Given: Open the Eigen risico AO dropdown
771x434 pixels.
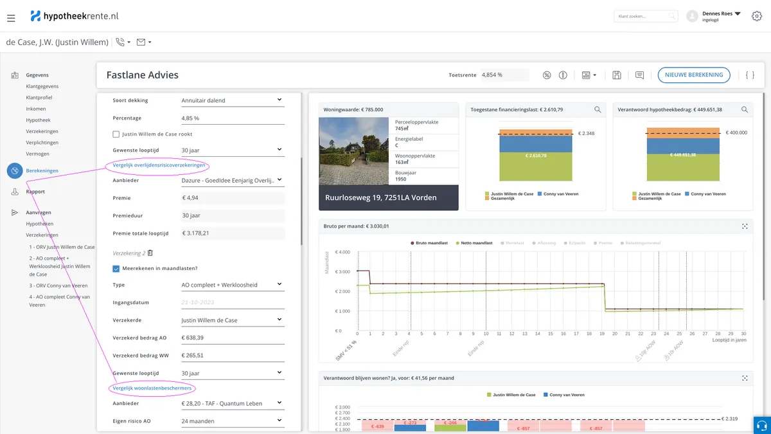Looking at the screenshot, I should tap(233, 421).
